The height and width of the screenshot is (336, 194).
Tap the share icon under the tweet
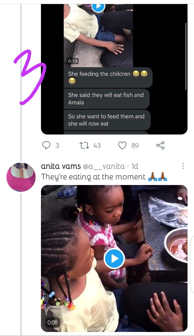tap(160, 146)
